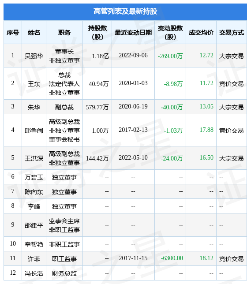
Task: Click the 交易方式 column header
Action: pyautogui.click(x=232, y=33)
